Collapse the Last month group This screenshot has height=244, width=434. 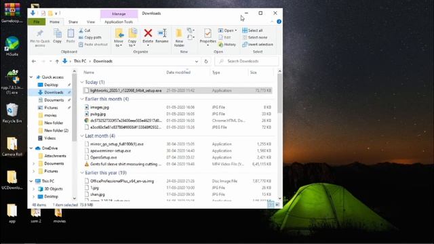coord(82,136)
